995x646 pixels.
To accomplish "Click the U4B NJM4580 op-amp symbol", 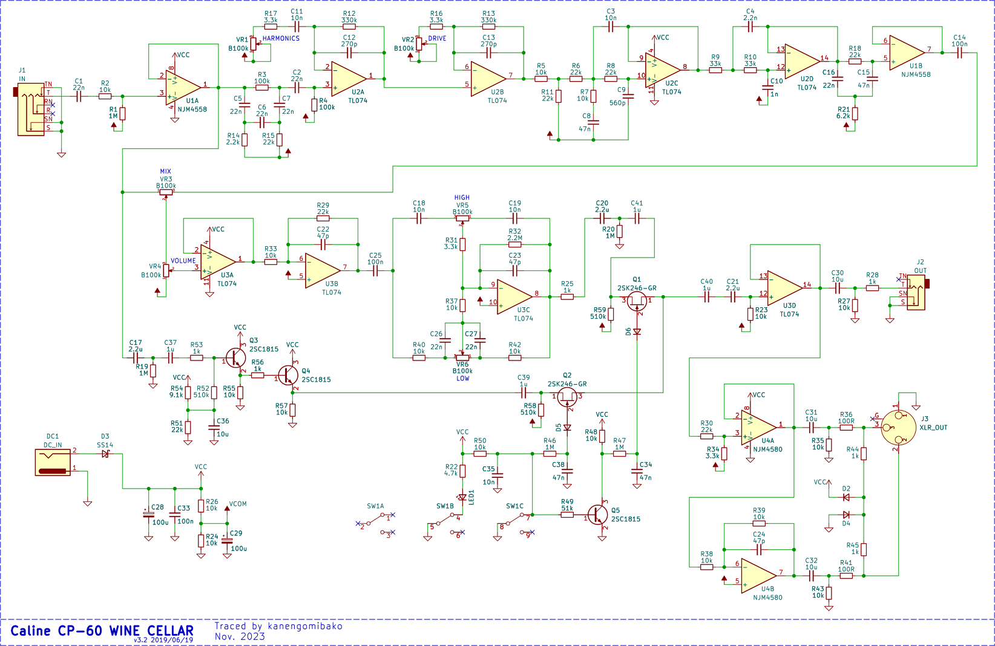I will [x=759, y=576].
